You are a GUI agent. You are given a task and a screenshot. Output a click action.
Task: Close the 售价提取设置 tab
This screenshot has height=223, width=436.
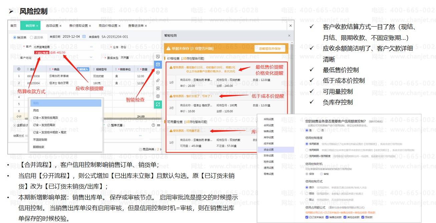(x=90, y=26)
